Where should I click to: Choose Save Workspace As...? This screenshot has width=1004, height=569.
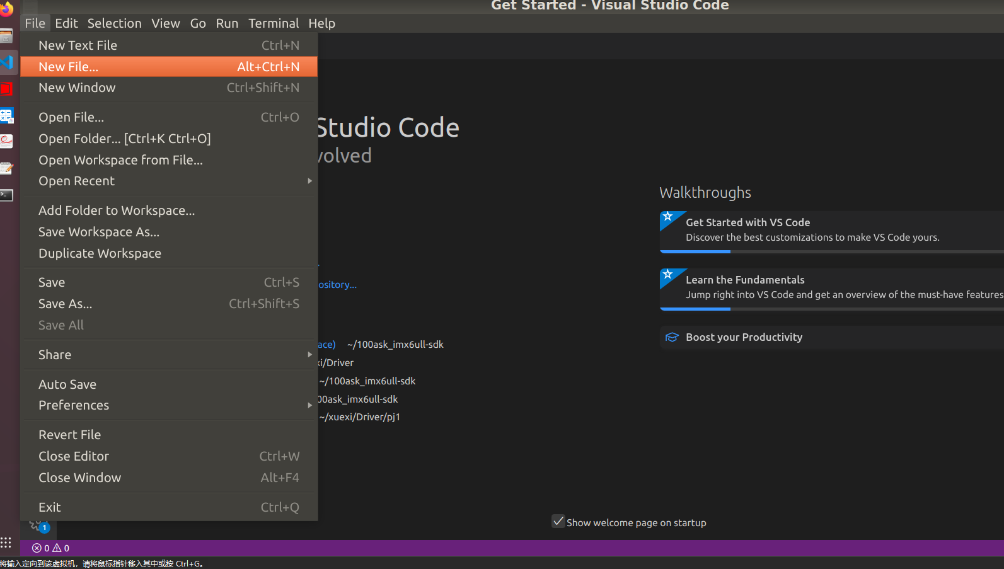(169, 232)
